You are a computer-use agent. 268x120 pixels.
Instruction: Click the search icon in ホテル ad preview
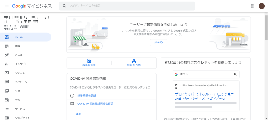pyautogui.click(x=235, y=74)
